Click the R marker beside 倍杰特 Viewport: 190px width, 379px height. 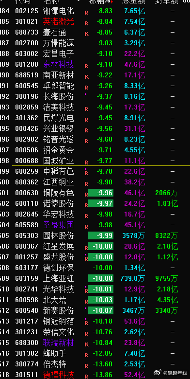(86, 366)
